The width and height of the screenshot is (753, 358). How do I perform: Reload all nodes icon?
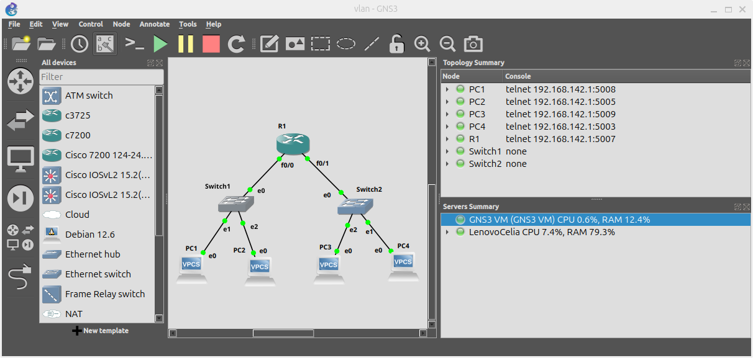237,44
